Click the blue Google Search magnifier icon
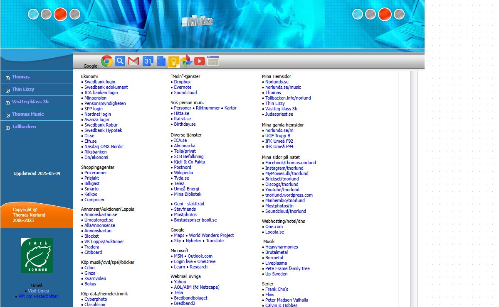This screenshot has width=499, height=307. coord(120,61)
